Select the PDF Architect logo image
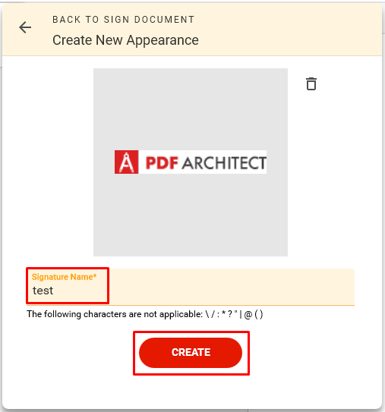This screenshot has height=412, width=385. point(191,162)
